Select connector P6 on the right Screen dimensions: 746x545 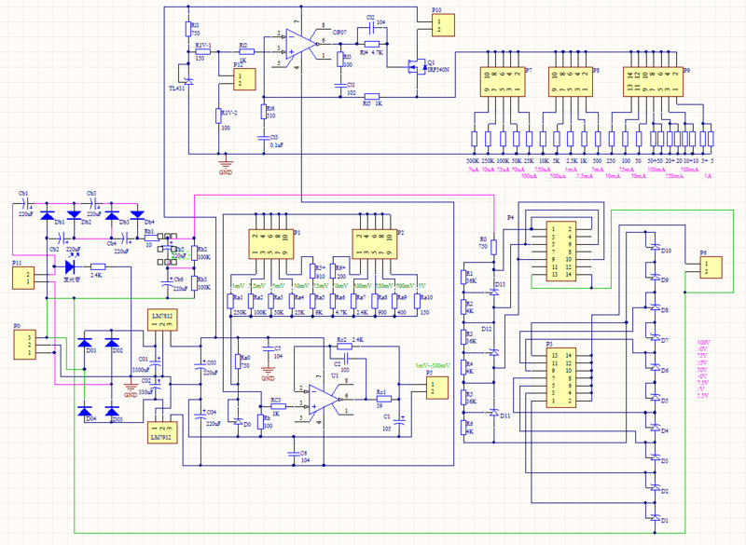point(709,266)
